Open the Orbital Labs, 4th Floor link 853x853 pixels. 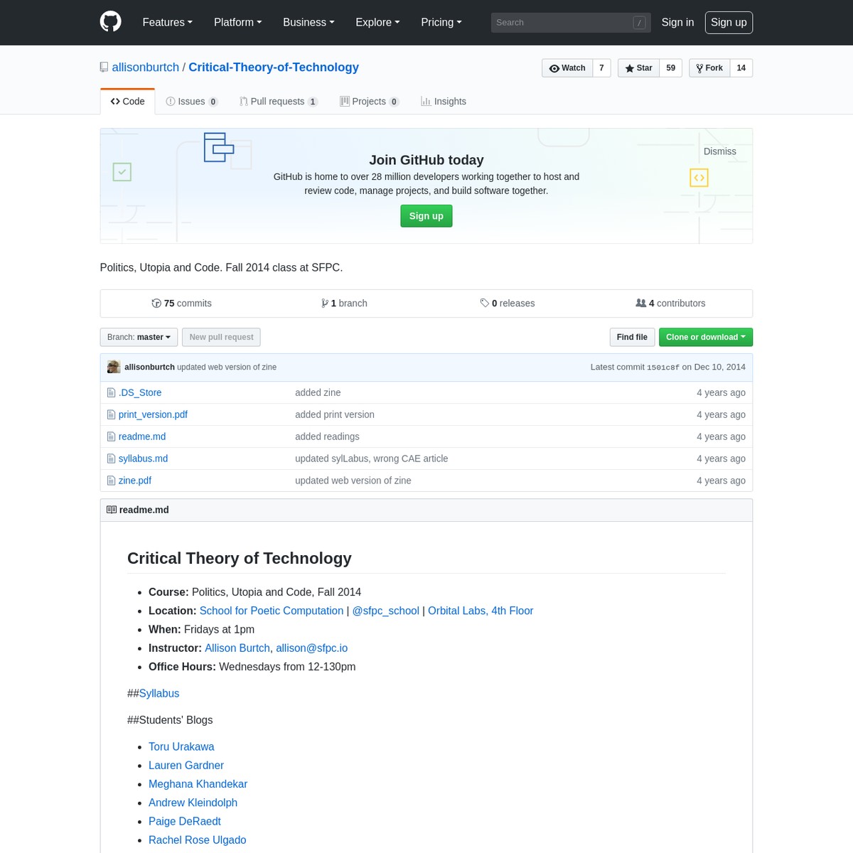point(481,611)
